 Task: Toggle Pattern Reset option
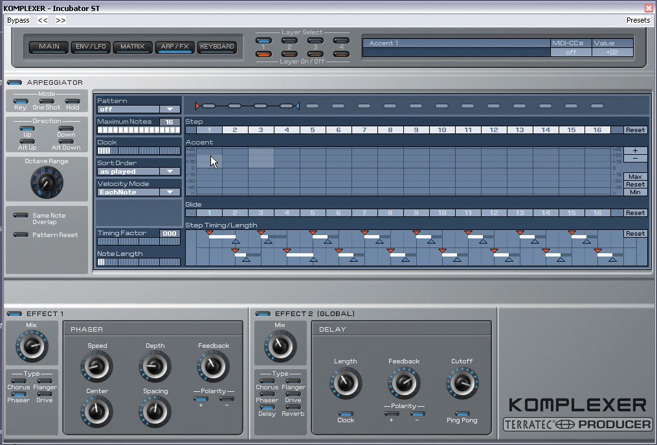click(x=21, y=235)
